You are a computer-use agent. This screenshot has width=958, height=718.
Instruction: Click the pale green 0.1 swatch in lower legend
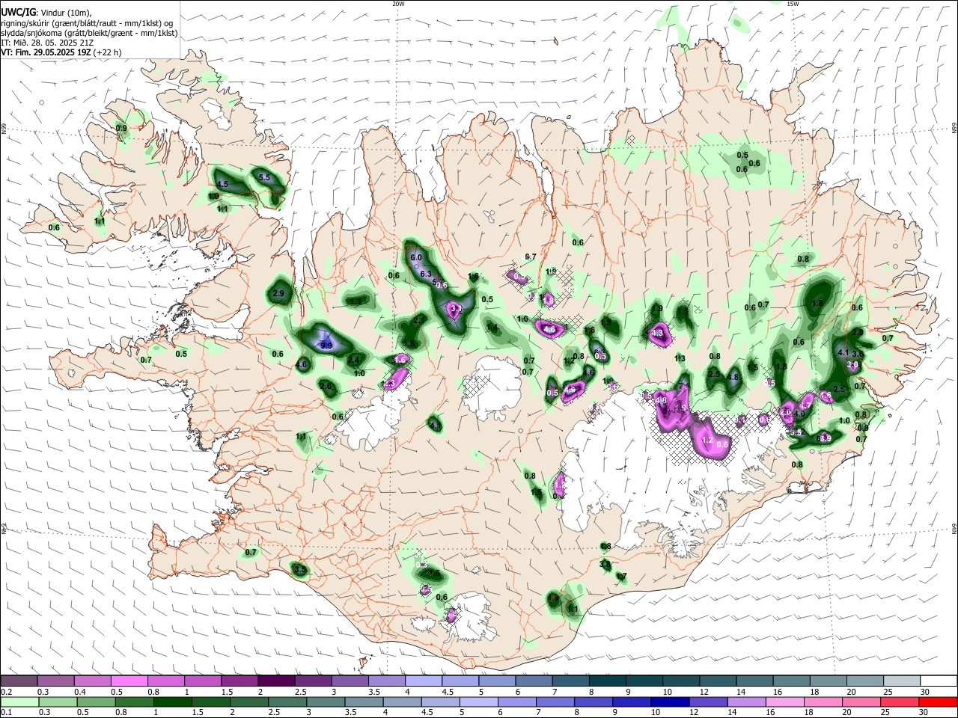(19, 702)
